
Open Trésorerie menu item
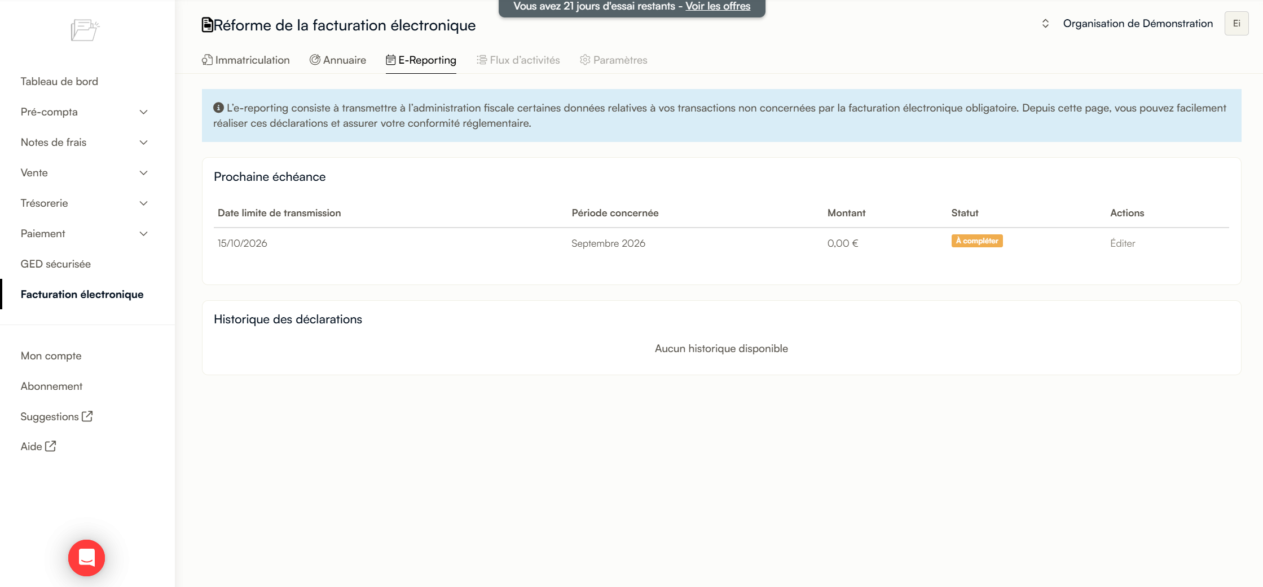(x=44, y=203)
